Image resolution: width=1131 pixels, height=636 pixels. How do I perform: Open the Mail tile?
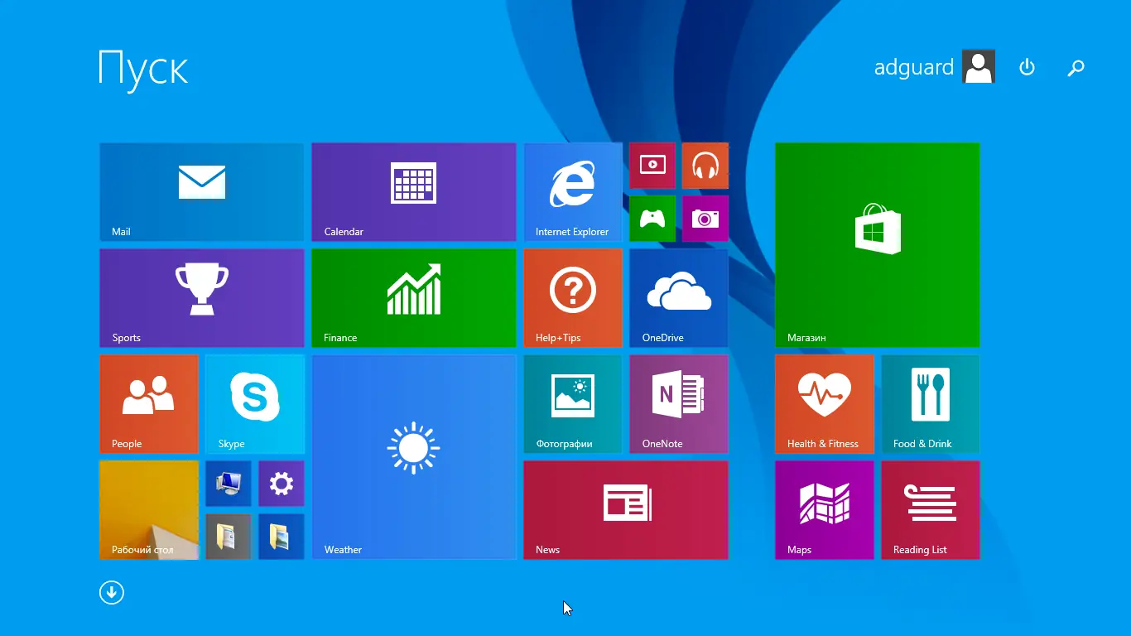click(202, 192)
